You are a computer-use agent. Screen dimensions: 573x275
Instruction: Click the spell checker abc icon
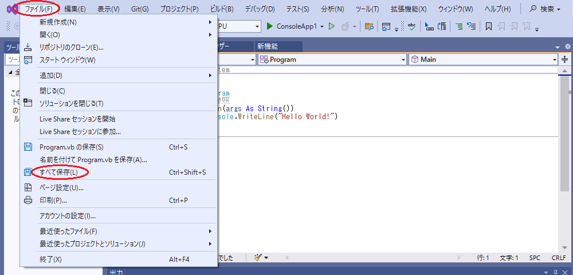[x=411, y=26]
